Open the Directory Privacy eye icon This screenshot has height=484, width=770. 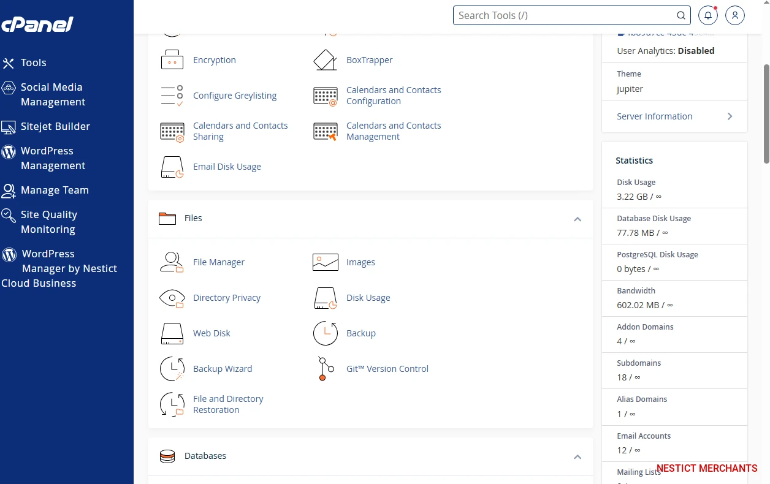(x=172, y=298)
